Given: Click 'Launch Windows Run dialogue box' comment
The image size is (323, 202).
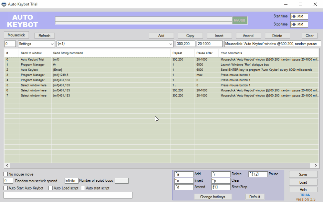Looking at the screenshot, I should pos(245,65).
